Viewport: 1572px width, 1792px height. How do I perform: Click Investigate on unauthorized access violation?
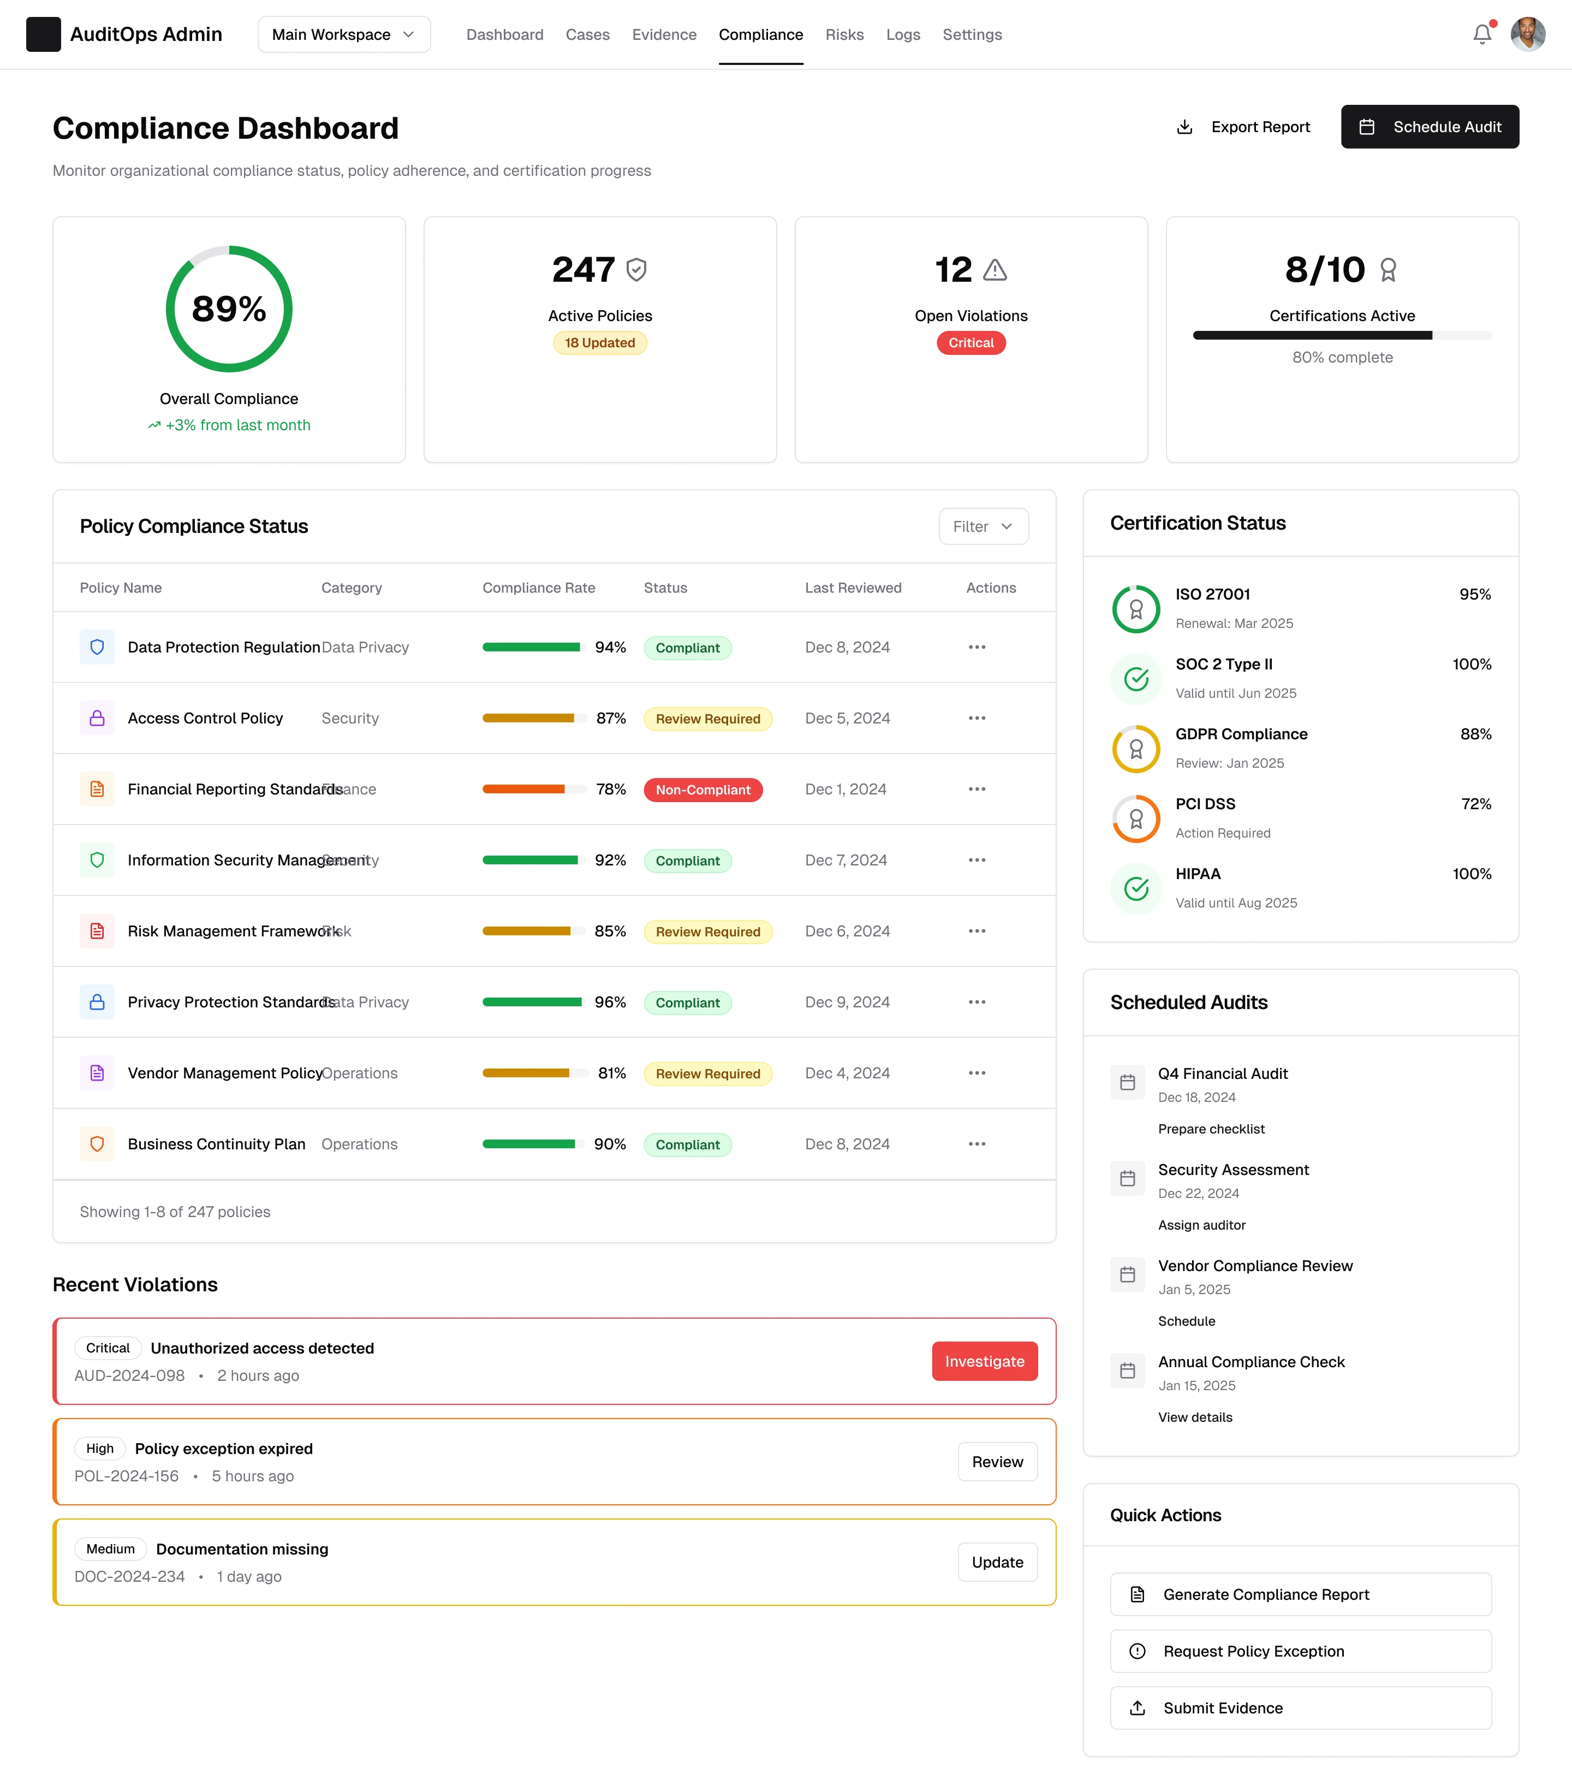point(984,1362)
